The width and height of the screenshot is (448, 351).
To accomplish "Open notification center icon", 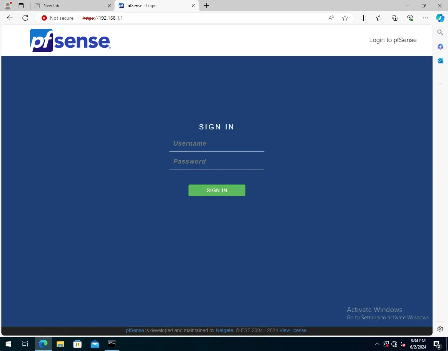I will click(437, 344).
